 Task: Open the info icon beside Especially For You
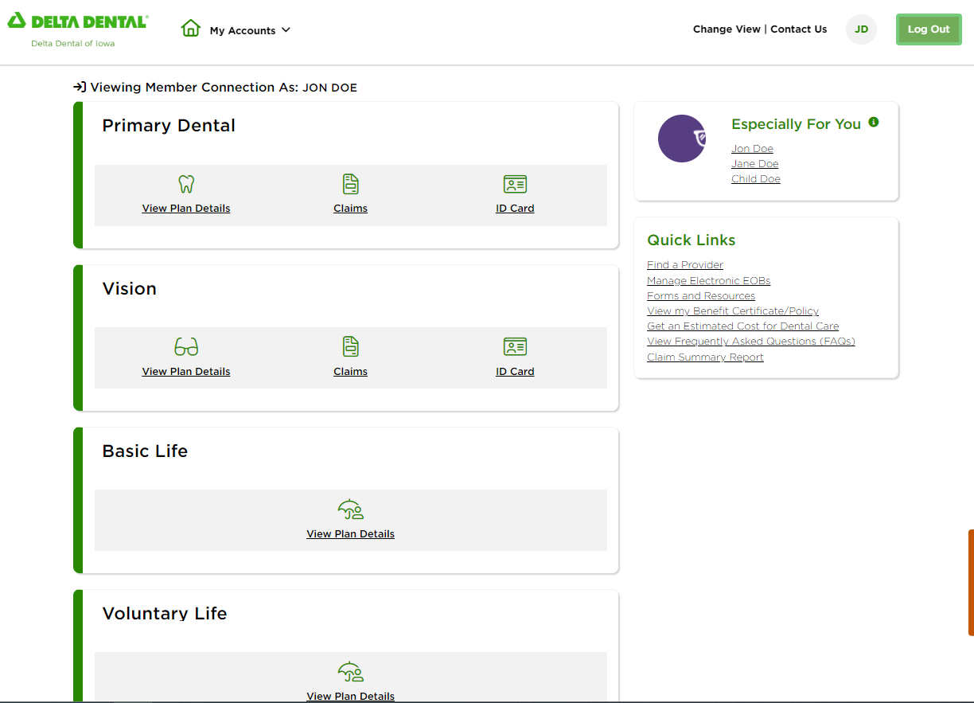(874, 122)
